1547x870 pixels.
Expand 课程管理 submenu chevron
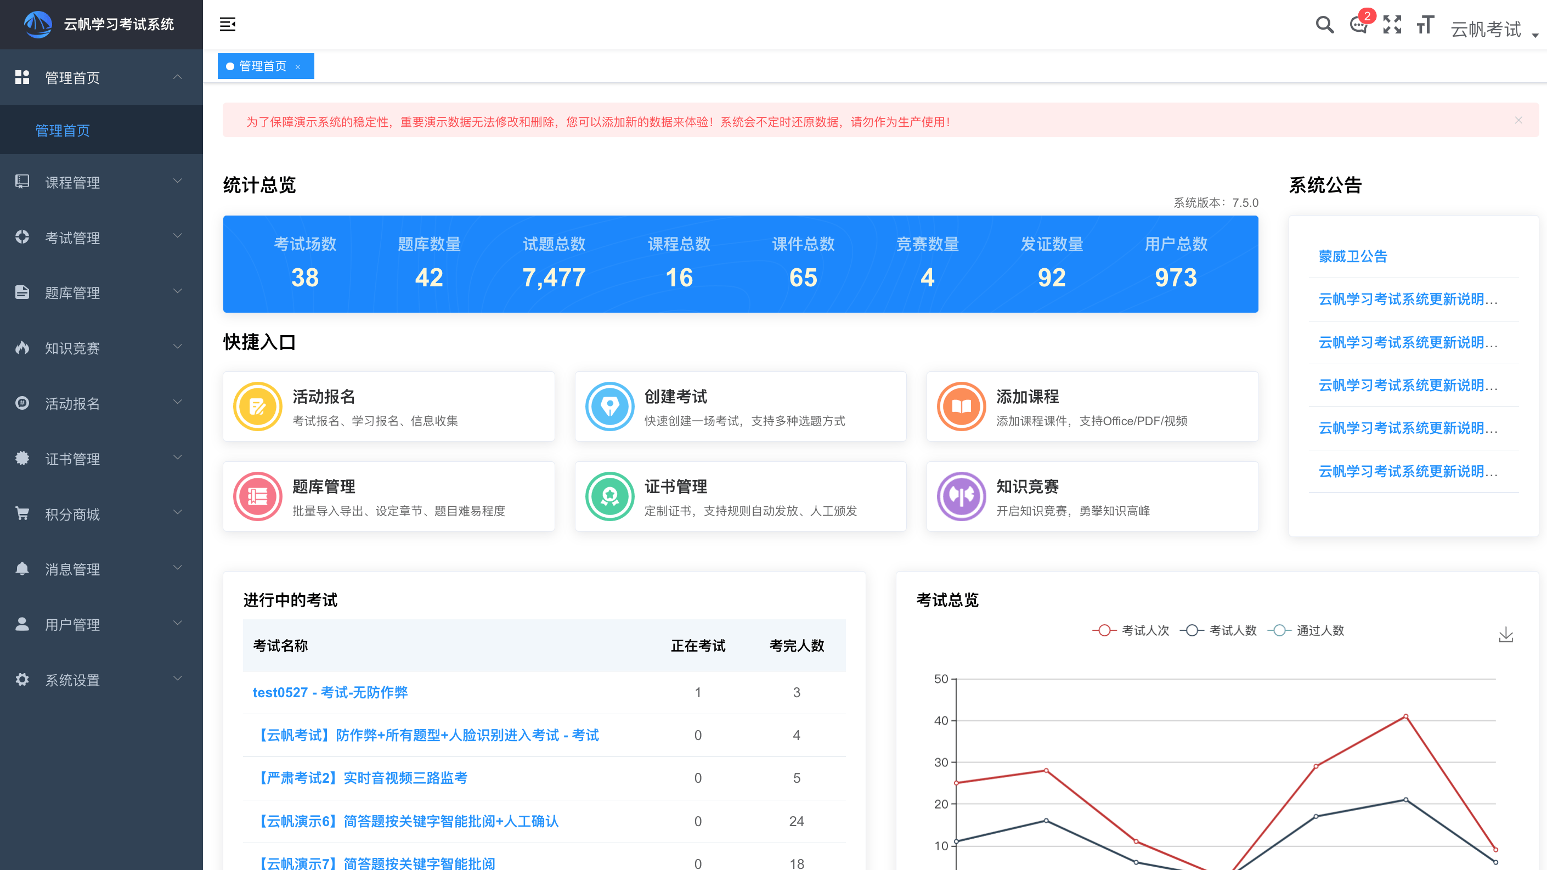177,180
